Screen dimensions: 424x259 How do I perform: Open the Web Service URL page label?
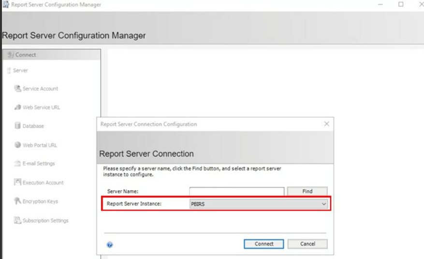43,107
